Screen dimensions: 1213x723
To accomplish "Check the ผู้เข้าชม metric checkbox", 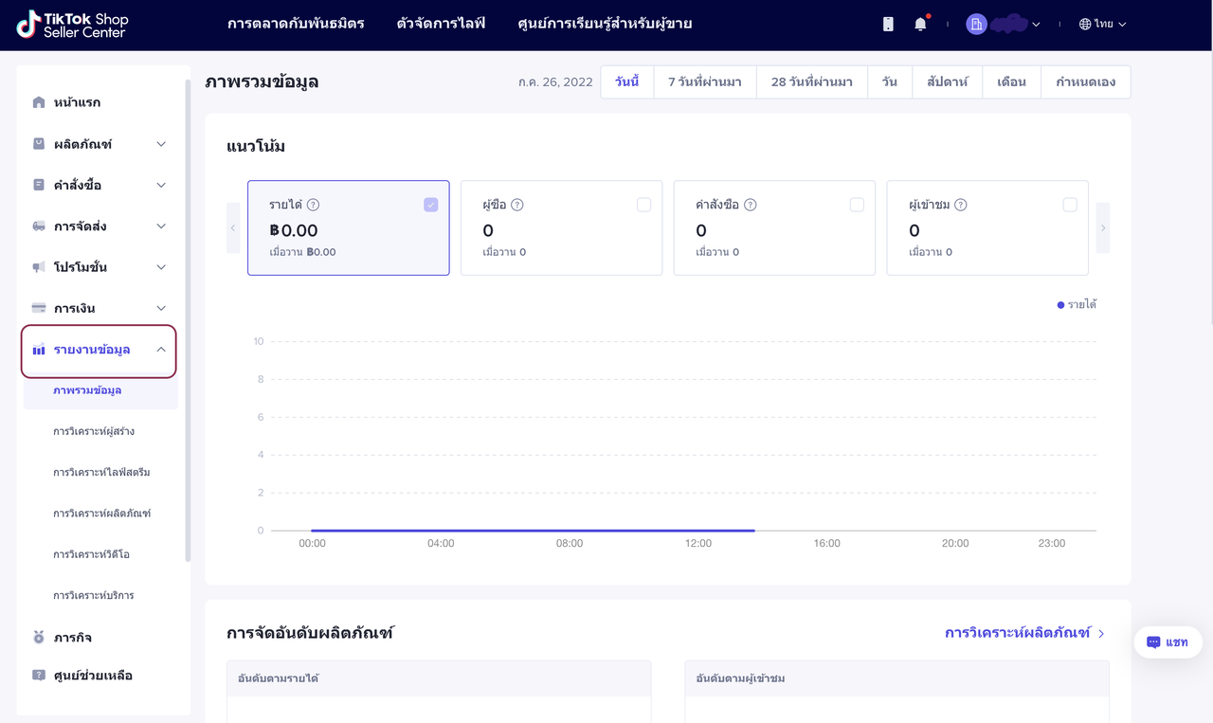I will (1070, 205).
